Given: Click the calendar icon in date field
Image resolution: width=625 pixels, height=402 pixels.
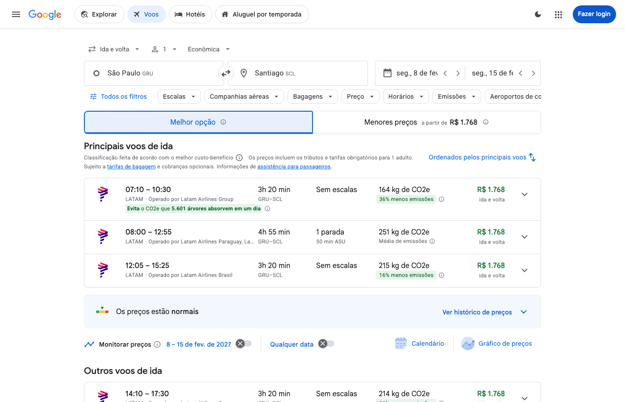Looking at the screenshot, I should (x=387, y=73).
